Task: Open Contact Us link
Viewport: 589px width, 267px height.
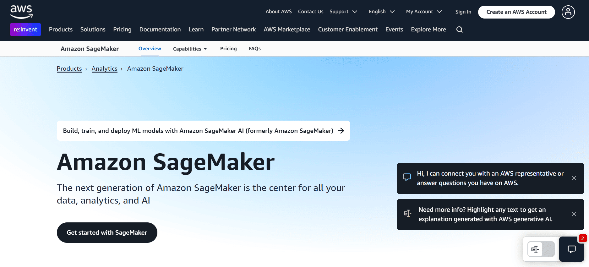Action: (311, 12)
